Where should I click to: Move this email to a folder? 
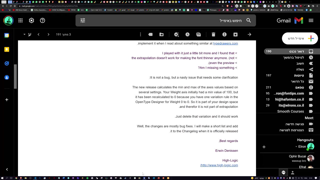pyautogui.click(x=161, y=34)
